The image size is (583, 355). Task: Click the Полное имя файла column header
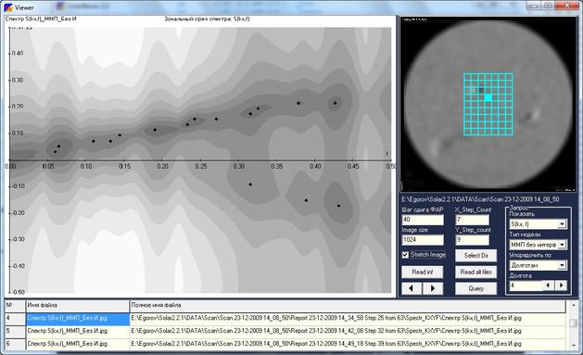click(x=348, y=306)
